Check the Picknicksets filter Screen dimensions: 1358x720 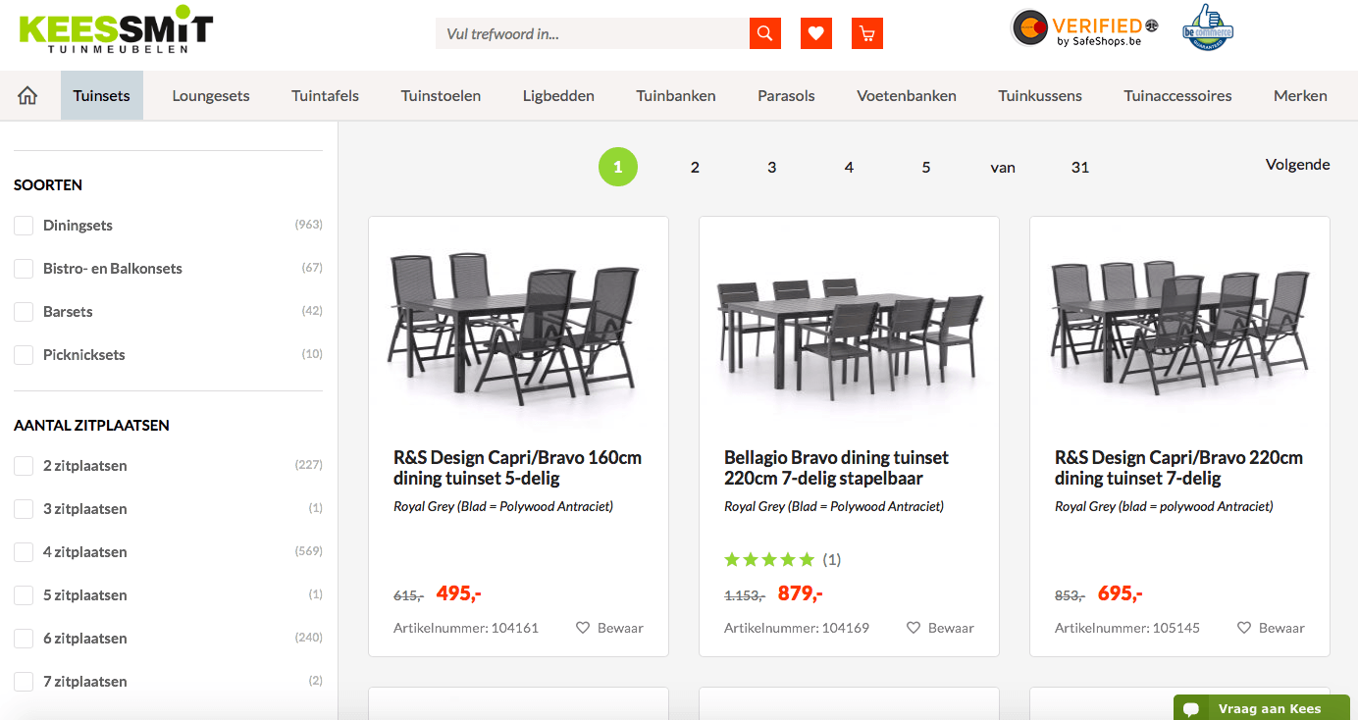(24, 355)
